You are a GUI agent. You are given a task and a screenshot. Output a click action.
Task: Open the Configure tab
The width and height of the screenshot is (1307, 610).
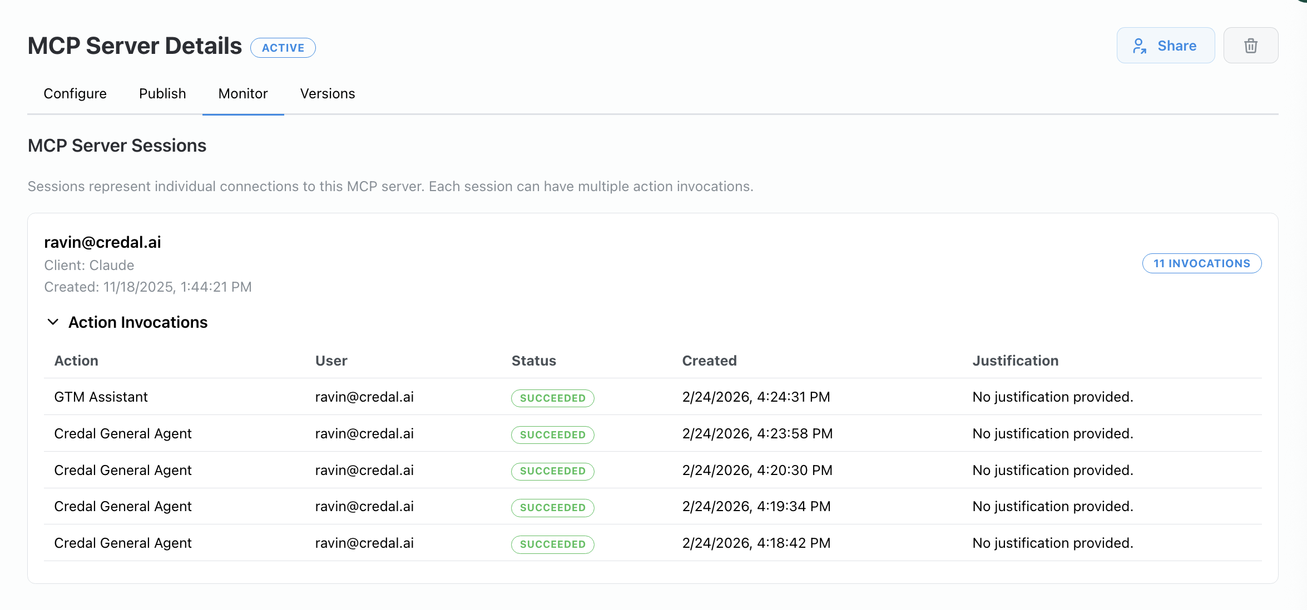click(x=75, y=94)
